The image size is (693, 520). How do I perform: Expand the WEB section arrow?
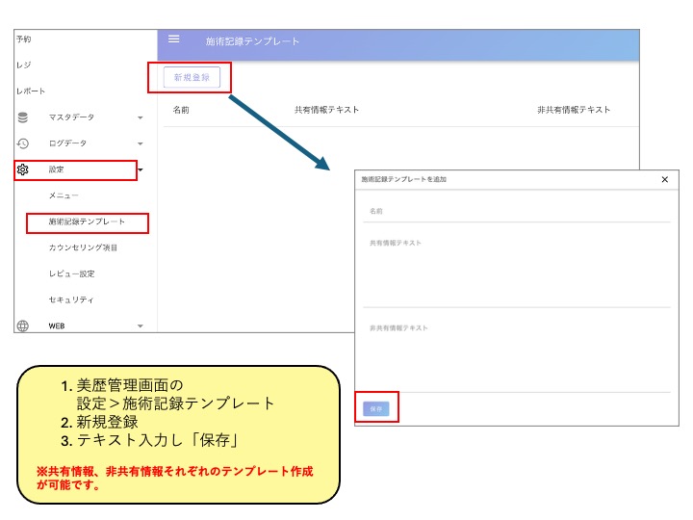point(141,326)
